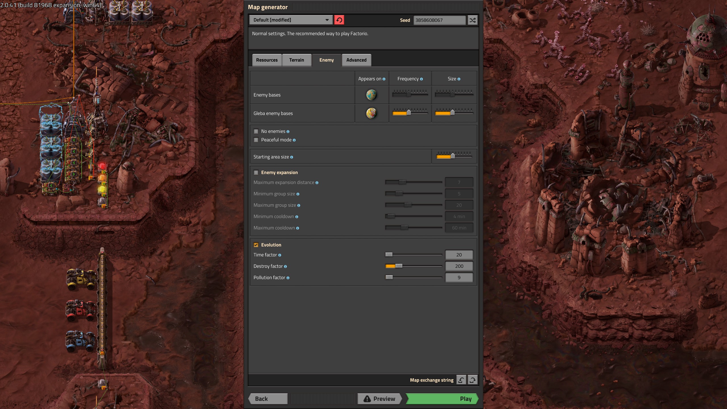This screenshot has width=727, height=409.
Task: Switch to the Terrain tab
Action: (x=296, y=60)
